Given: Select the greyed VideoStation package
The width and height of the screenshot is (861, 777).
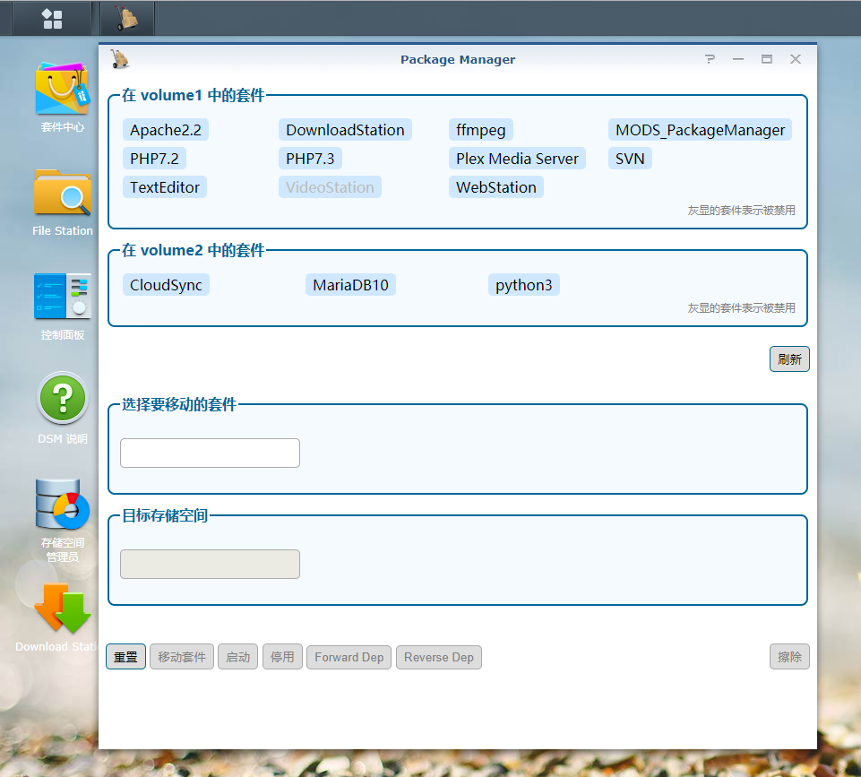Looking at the screenshot, I should 330,187.
